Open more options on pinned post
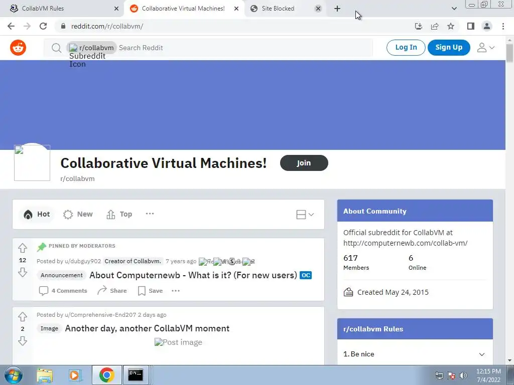This screenshot has height=385, width=514. click(176, 291)
